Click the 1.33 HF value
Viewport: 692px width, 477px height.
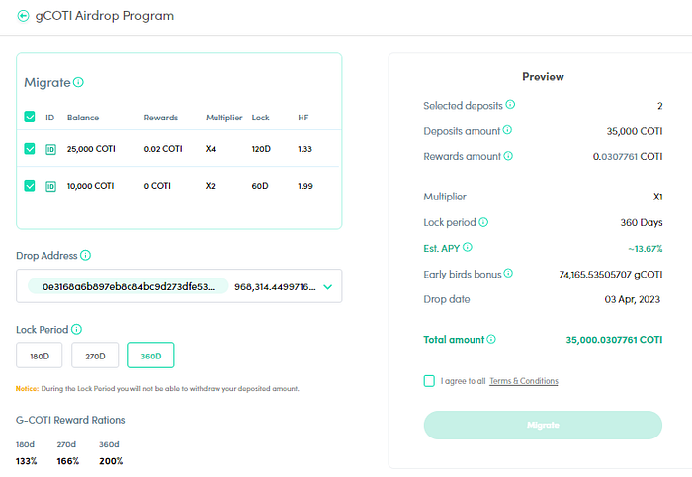pyautogui.click(x=304, y=149)
